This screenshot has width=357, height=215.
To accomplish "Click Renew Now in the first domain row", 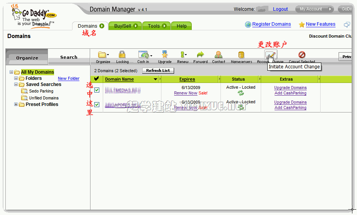I will click(x=186, y=93).
